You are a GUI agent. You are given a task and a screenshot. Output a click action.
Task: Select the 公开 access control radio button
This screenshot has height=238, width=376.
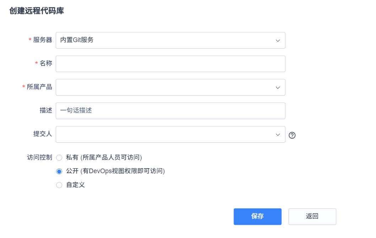pos(59,171)
